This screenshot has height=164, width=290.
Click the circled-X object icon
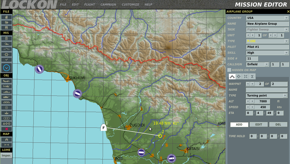point(6,107)
